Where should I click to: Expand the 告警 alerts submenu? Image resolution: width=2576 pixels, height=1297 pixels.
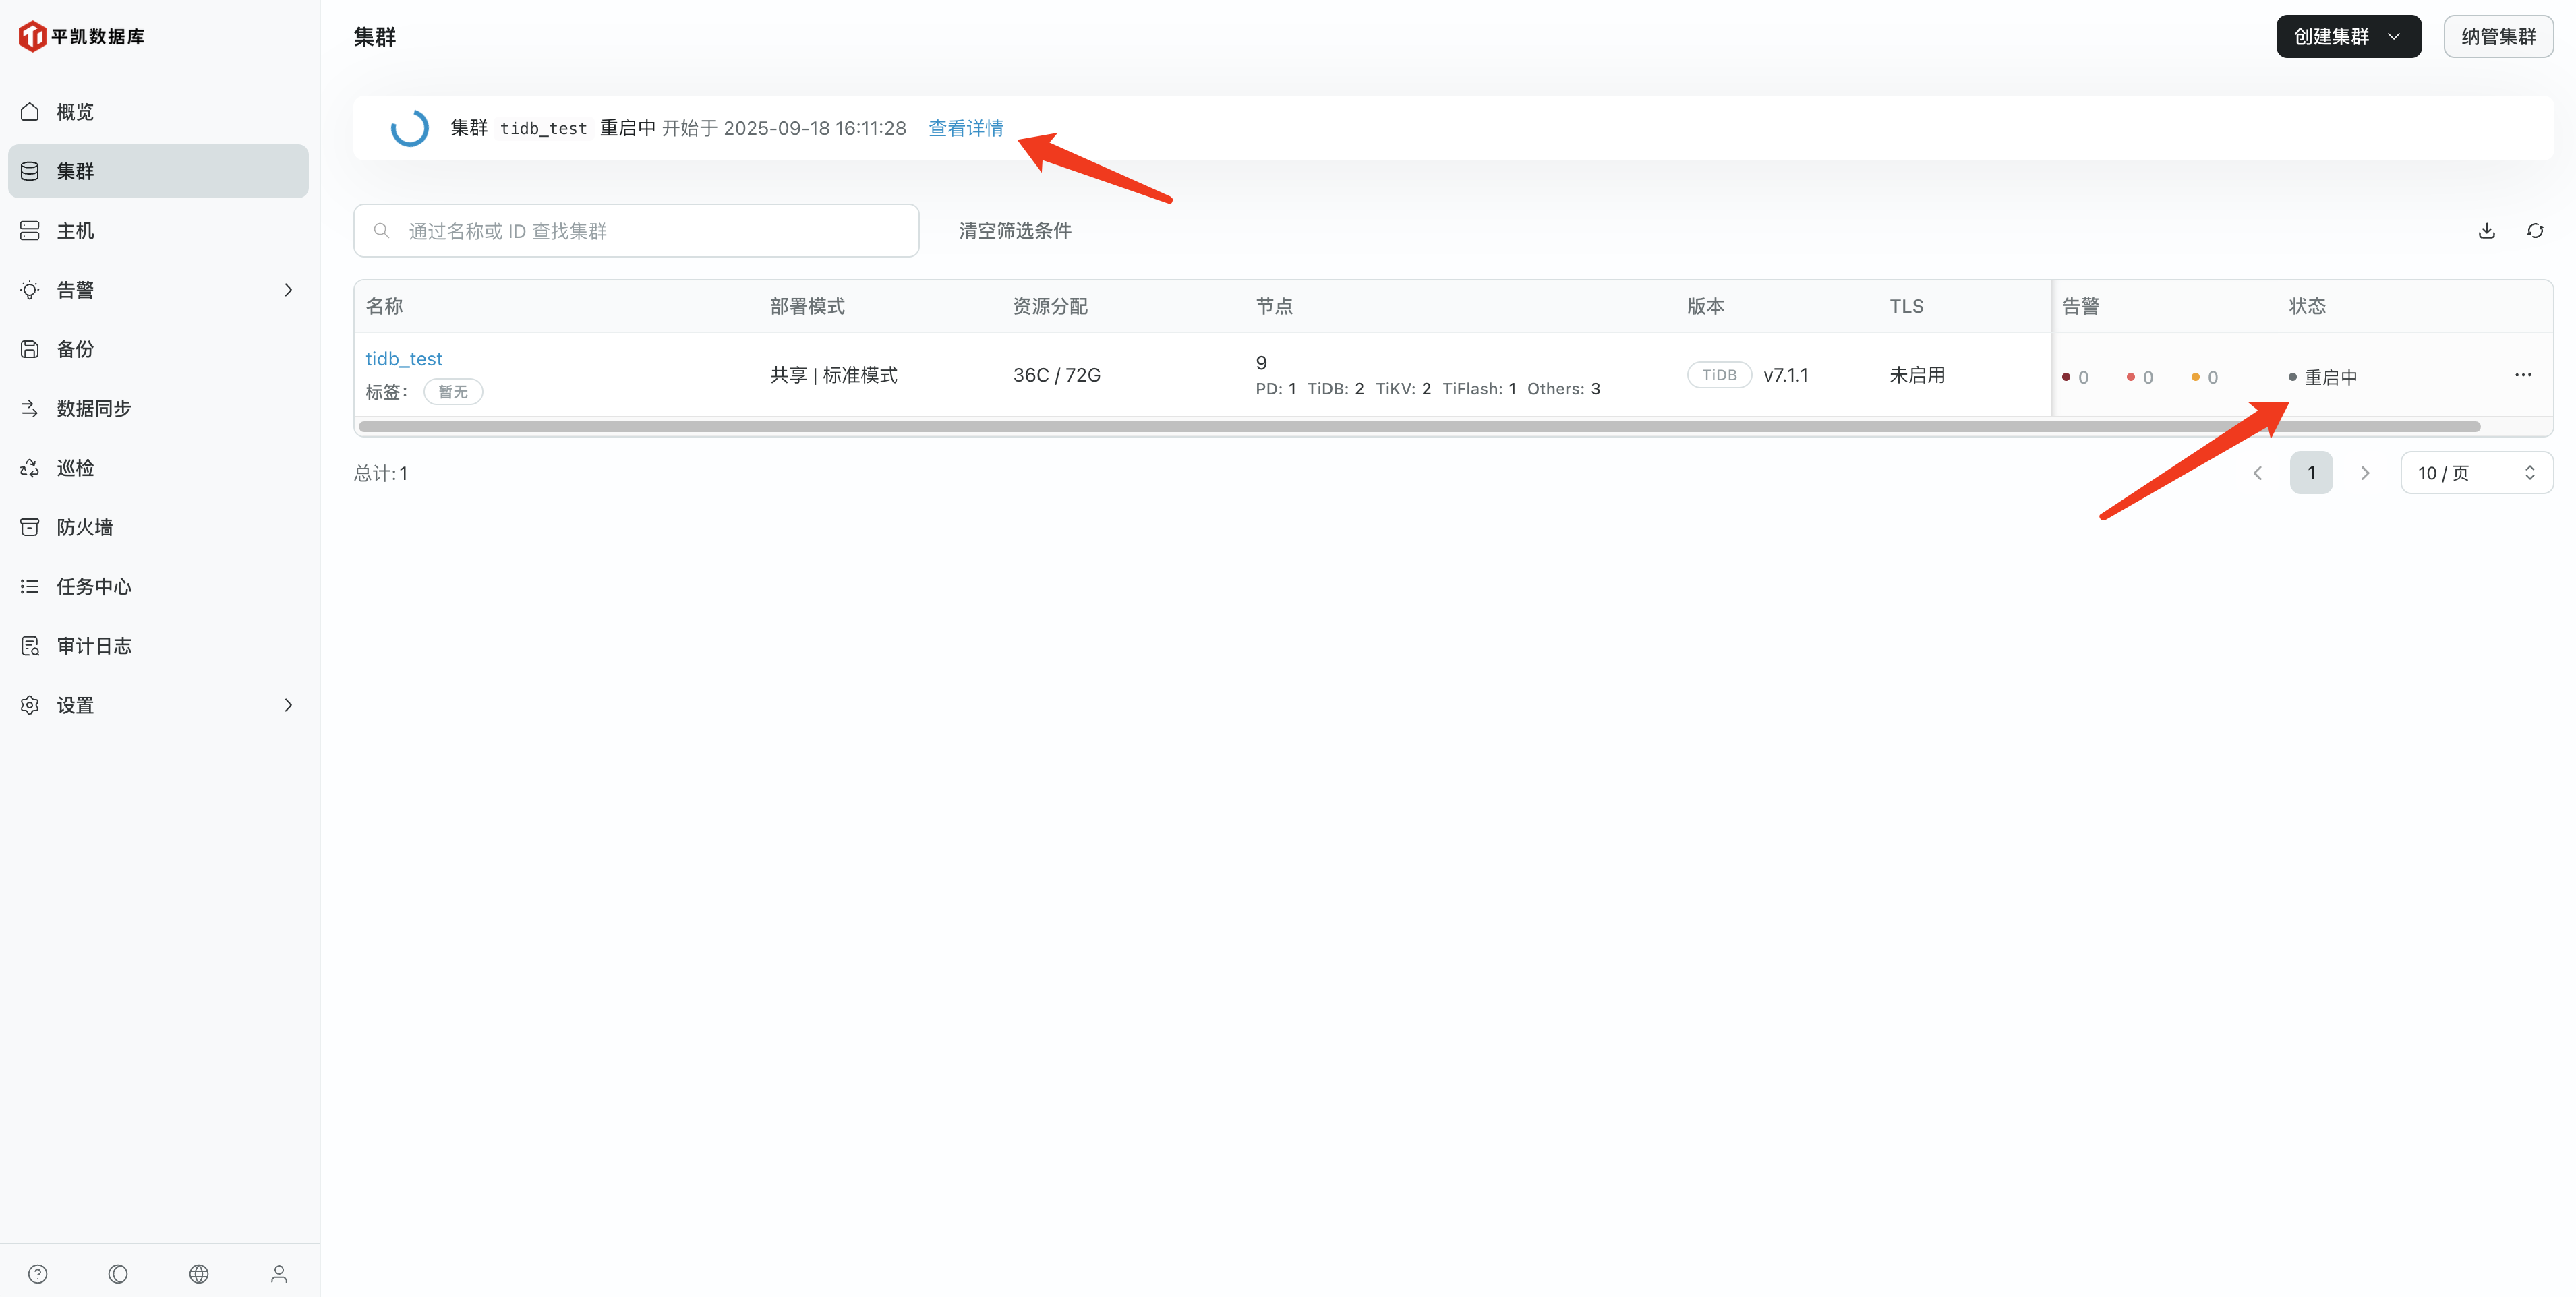[288, 289]
